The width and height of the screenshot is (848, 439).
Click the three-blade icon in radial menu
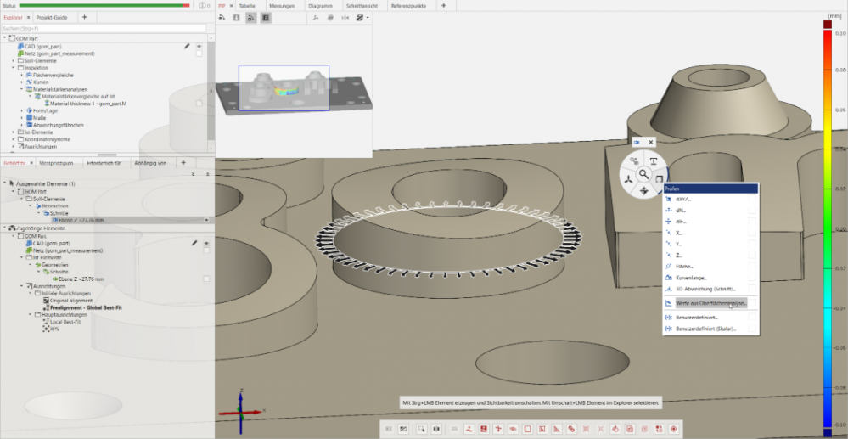(x=628, y=180)
